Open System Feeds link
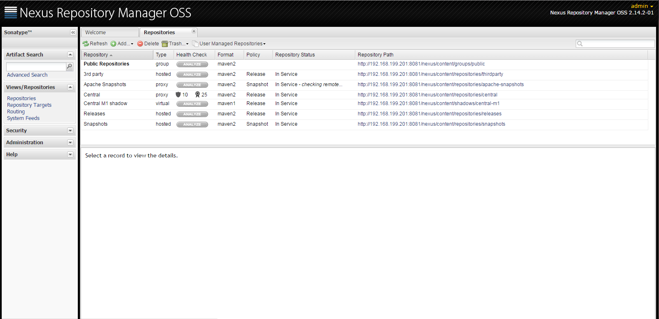This screenshot has width=659, height=319. tap(23, 118)
